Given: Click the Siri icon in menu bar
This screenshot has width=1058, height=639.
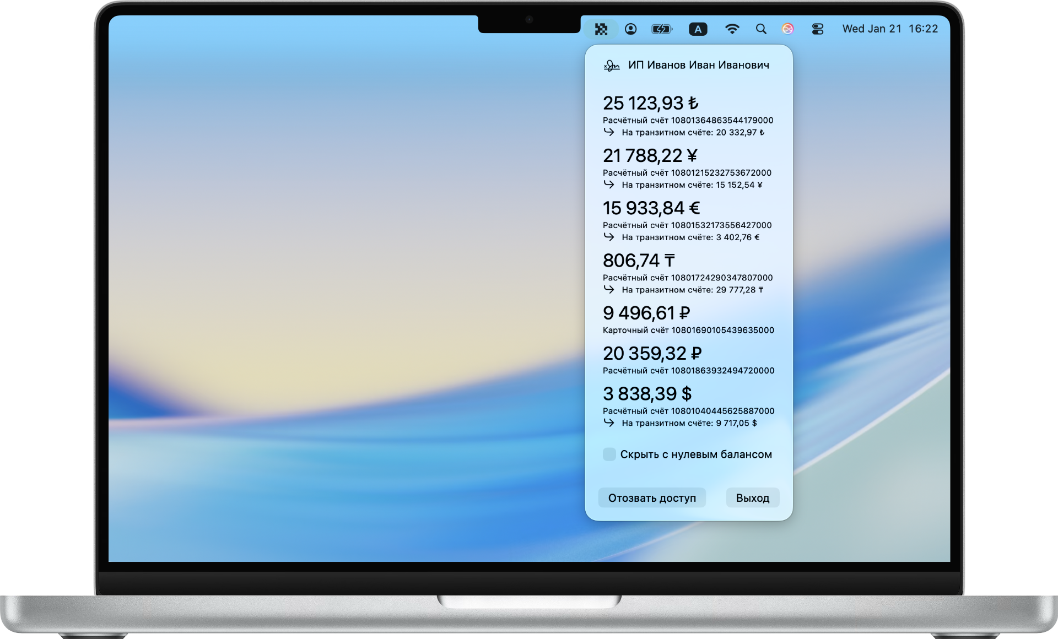Looking at the screenshot, I should point(788,29).
